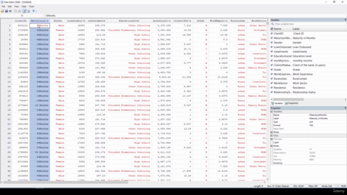Click the cell reference box above the grid

point(22,16)
